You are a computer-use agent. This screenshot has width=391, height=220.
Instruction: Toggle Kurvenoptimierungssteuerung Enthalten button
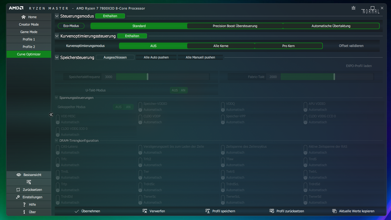[x=132, y=36]
